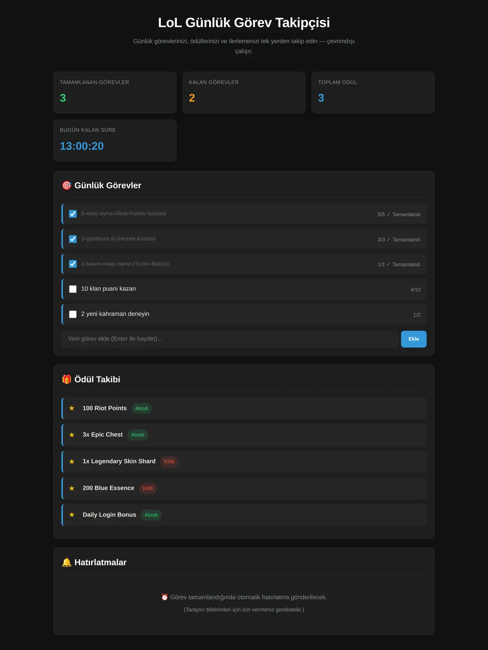The width and height of the screenshot is (488, 650).
Task: Click the Kalan Görevler stat card
Action: [244, 93]
